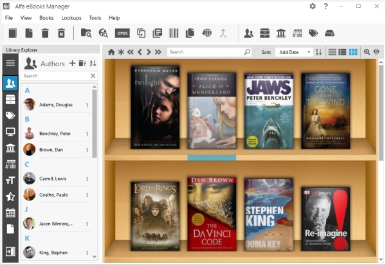Click the web search globe icon
This screenshot has height=265, width=386.
(x=207, y=33)
